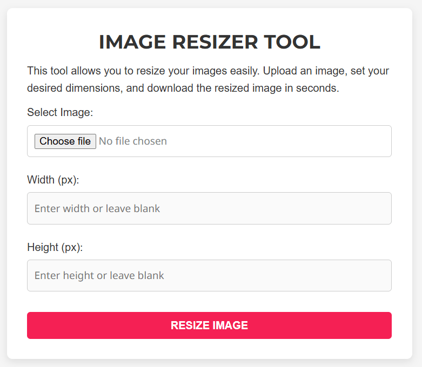
Task: Click the 'No file chosen' text
Action: tap(133, 141)
